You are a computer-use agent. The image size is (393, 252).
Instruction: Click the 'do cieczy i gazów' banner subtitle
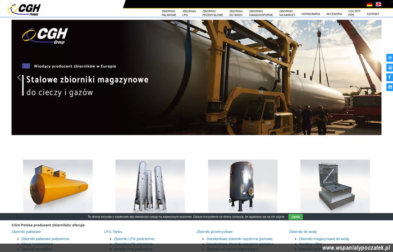pos(60,92)
